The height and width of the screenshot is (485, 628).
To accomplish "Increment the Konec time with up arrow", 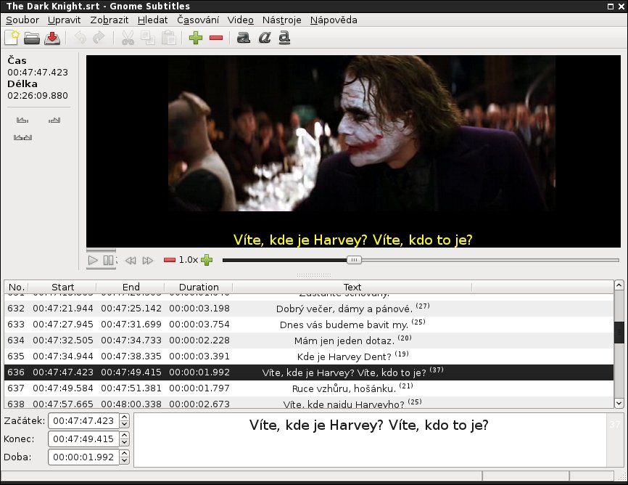I will (125, 435).
